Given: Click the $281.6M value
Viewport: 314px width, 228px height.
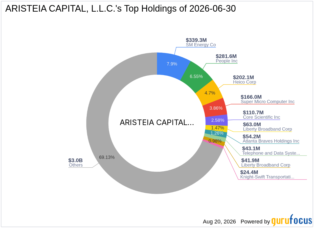Looking at the screenshot, I should click(x=226, y=56).
